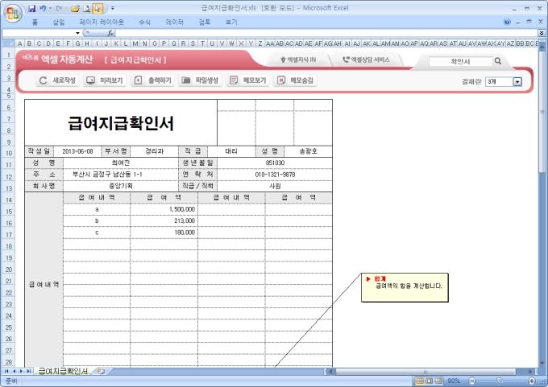
Task: Click the insert new worksheet icon
Action: coord(101,371)
